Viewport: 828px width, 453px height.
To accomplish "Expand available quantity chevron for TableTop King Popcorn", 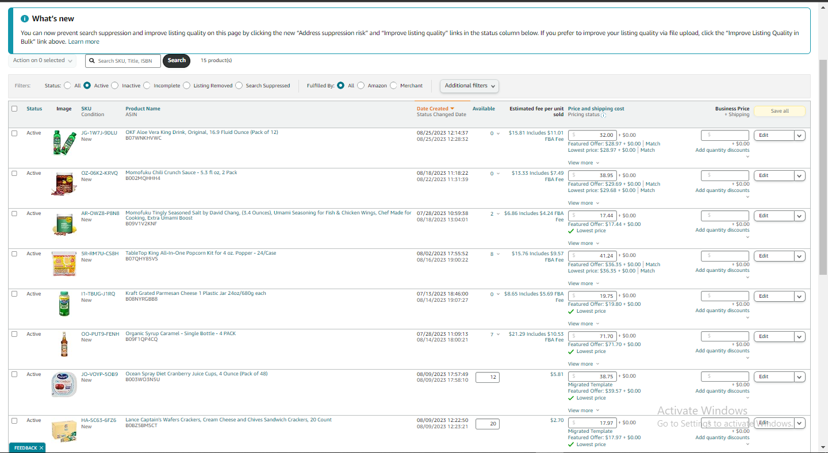I will tap(498, 254).
